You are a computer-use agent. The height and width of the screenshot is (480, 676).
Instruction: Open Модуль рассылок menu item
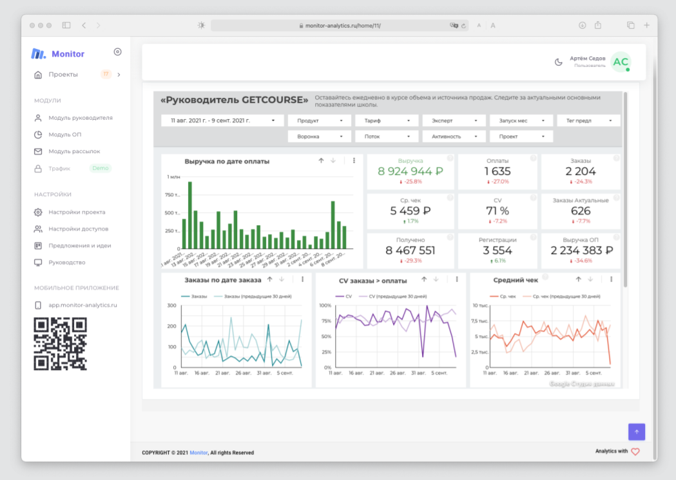point(74,151)
